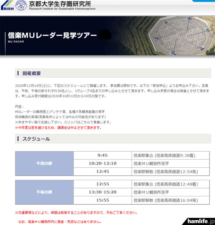Screen dimensions: 215x225
Task: Click the 午後の部 table header cell
Action: coord(44,192)
